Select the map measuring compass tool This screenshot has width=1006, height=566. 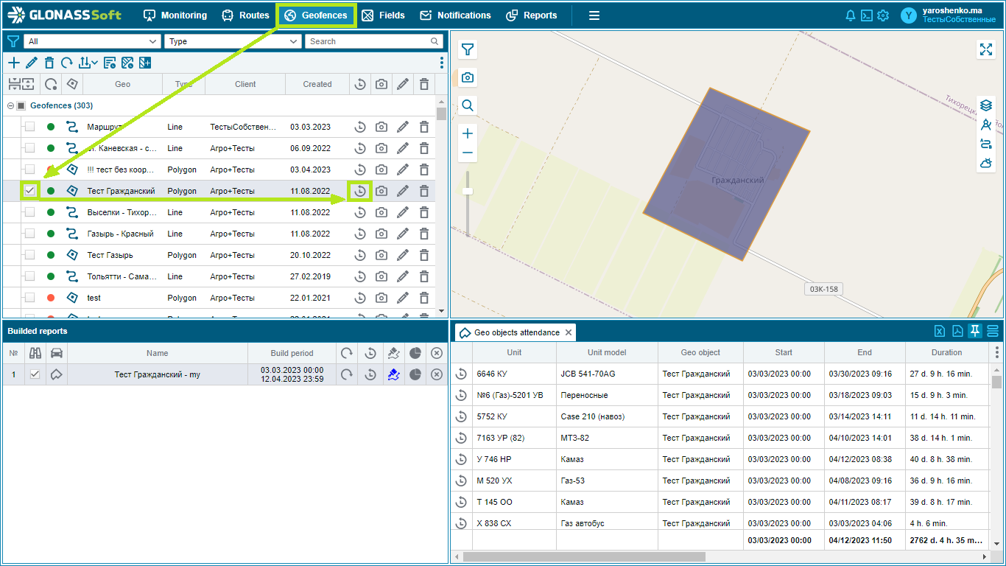point(986,125)
